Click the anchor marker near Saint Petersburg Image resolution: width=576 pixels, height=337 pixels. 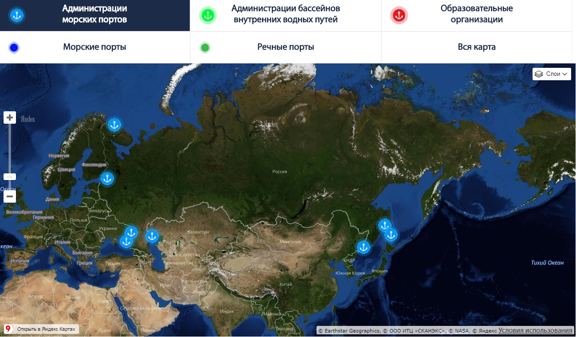click(107, 179)
